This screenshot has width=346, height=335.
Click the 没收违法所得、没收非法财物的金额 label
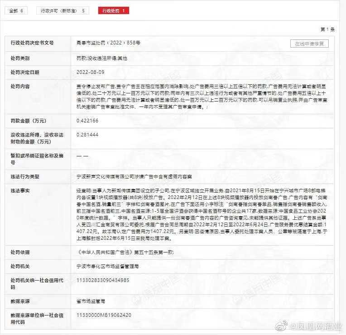pos(37,138)
